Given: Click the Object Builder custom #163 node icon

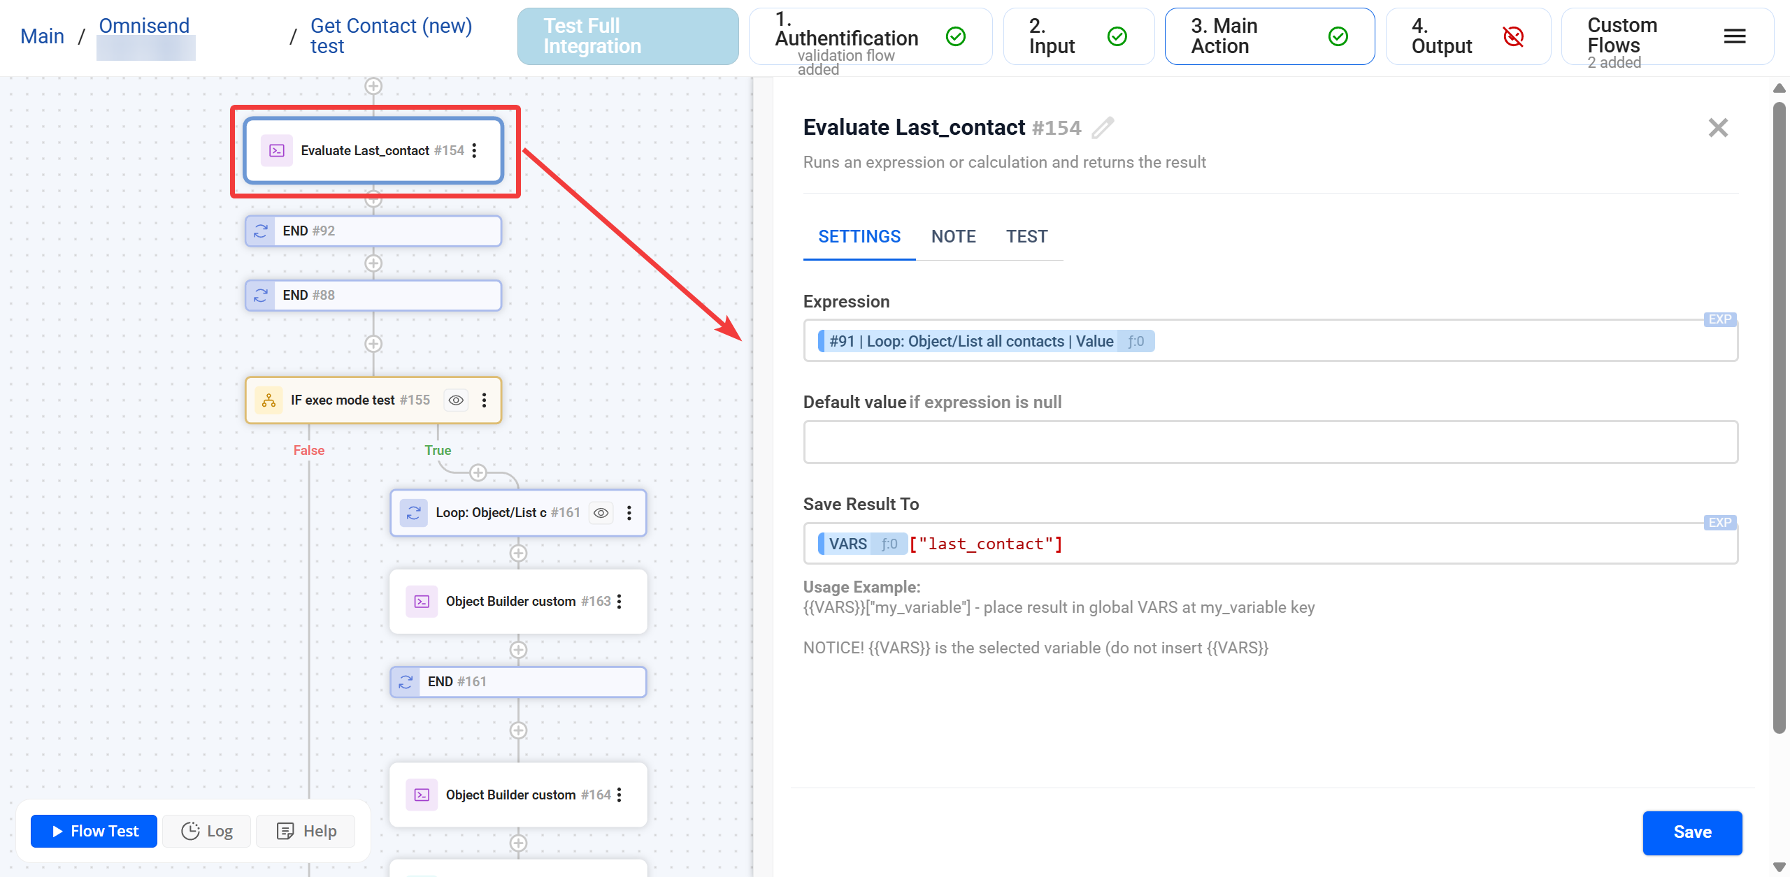Looking at the screenshot, I should coord(422,601).
